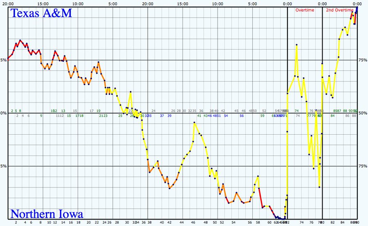Click the 20:00 label starting the second half
Image resolution: width=368 pixels, height=226 pixels.
point(148,4)
